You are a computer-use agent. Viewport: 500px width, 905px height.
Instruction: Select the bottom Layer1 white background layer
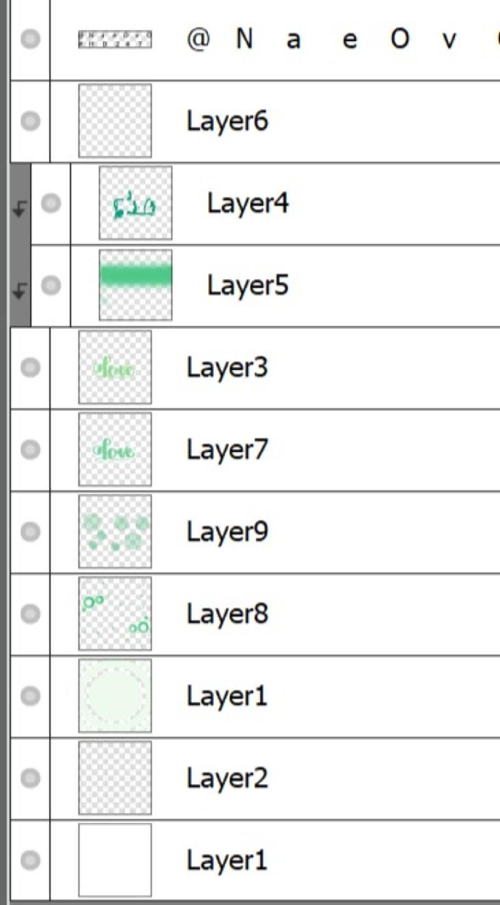tap(255, 860)
